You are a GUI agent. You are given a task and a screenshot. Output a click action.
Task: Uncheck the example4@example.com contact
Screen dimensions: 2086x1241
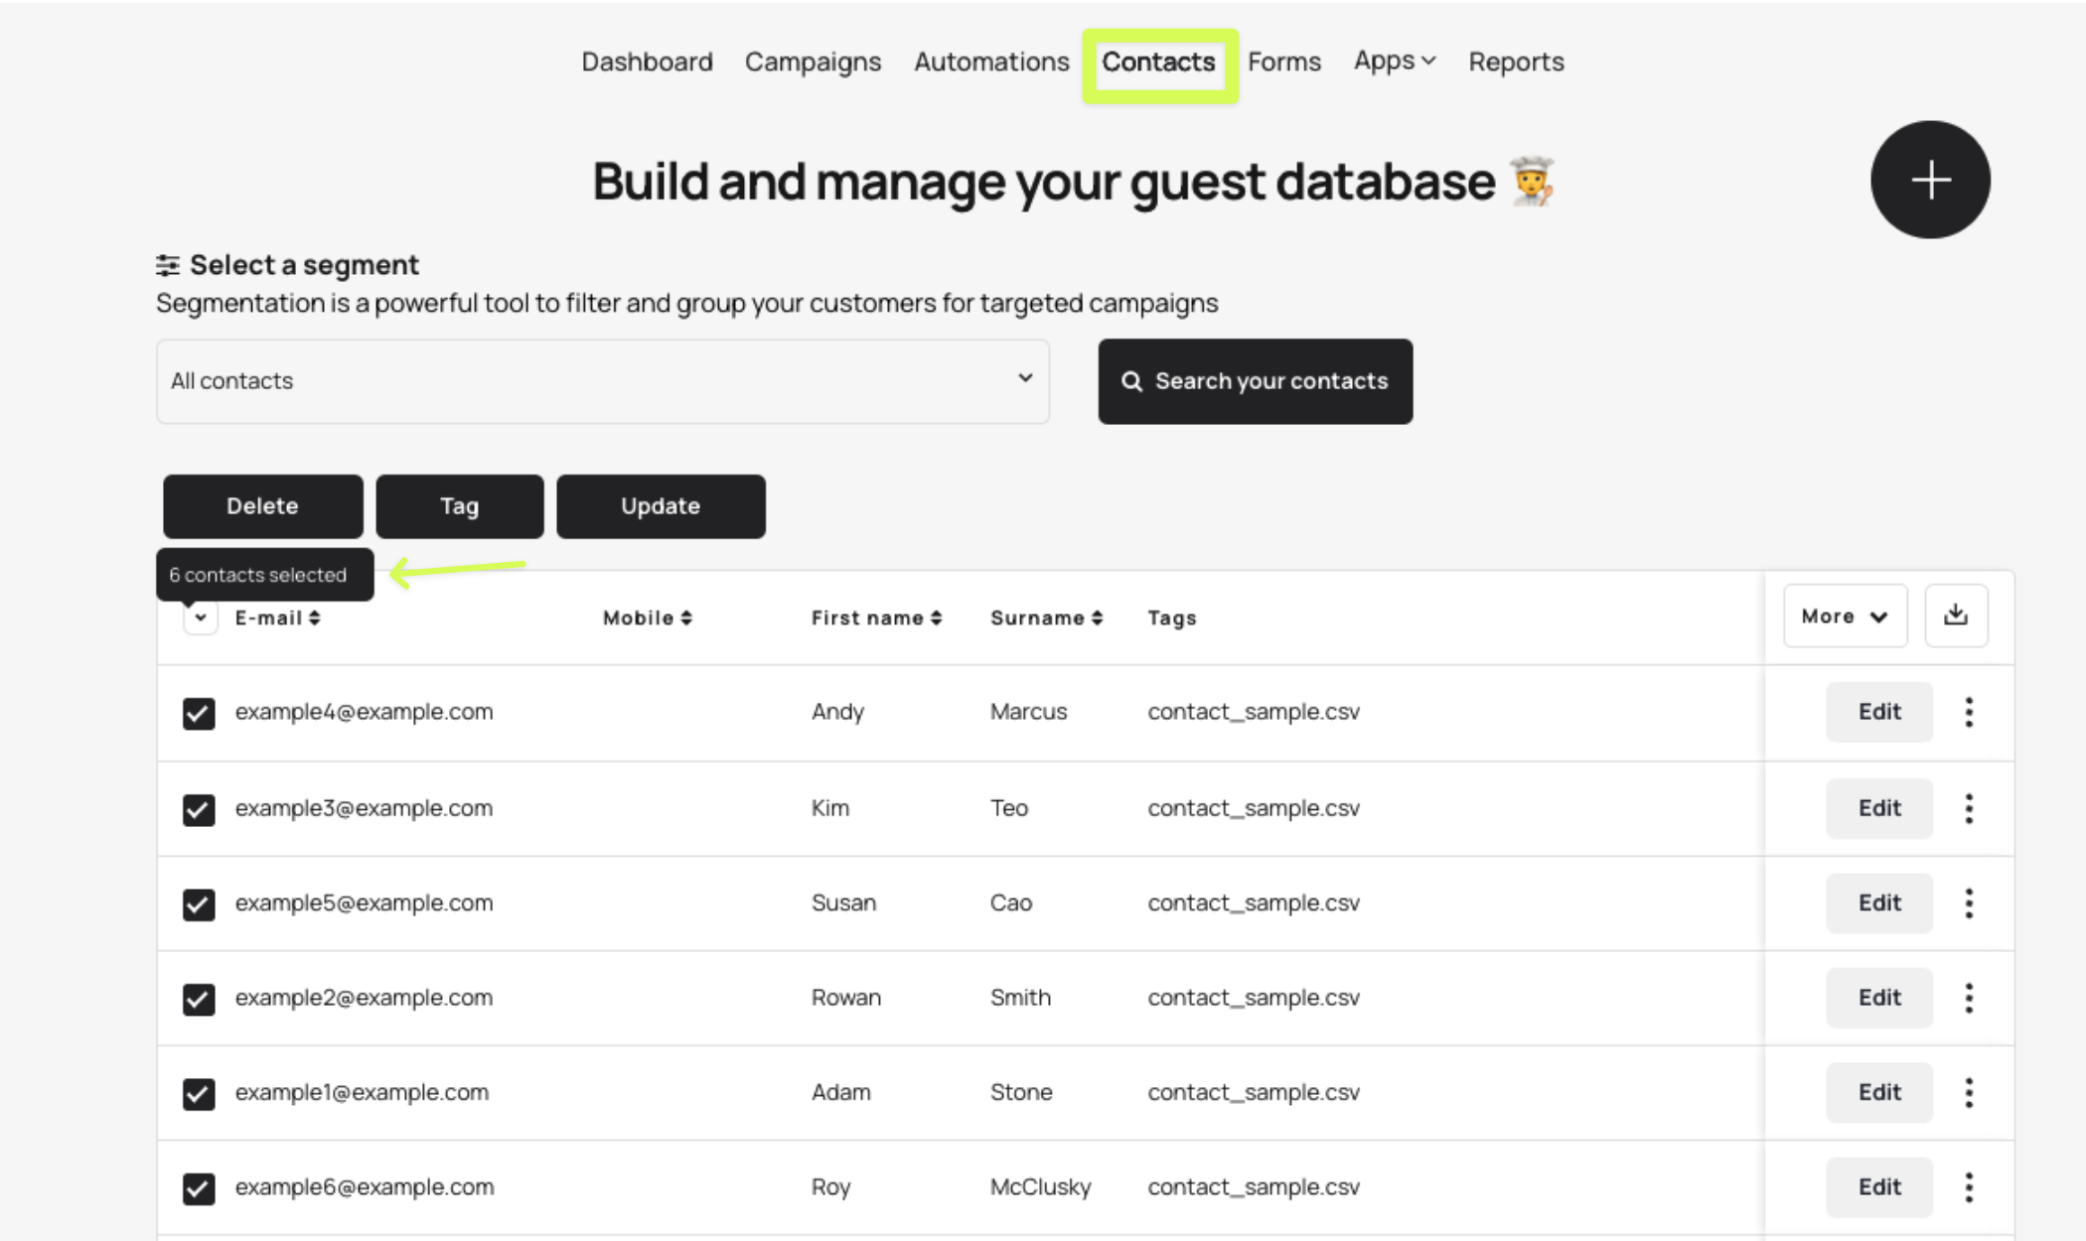pos(199,713)
